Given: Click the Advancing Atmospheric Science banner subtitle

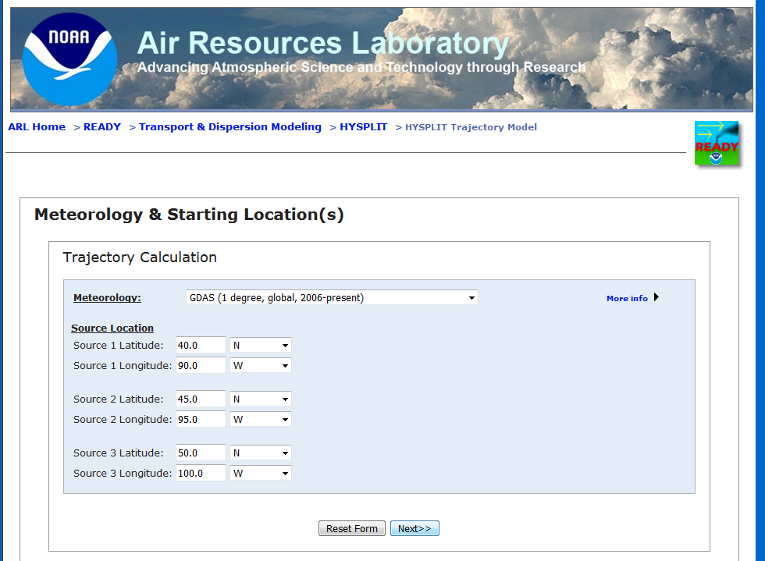Looking at the screenshot, I should (x=361, y=67).
